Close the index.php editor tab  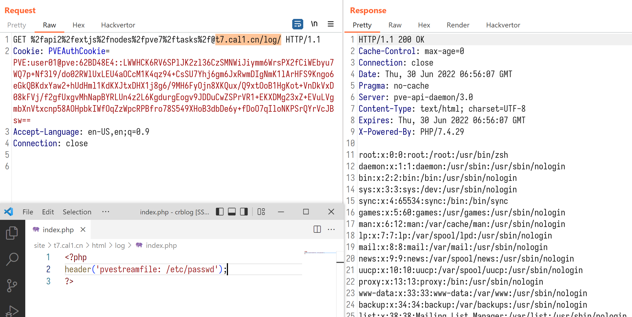[83, 229]
